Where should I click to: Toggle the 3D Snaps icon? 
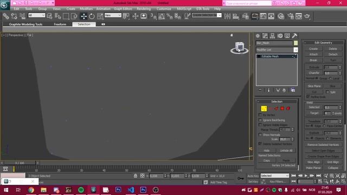tap(153, 16)
